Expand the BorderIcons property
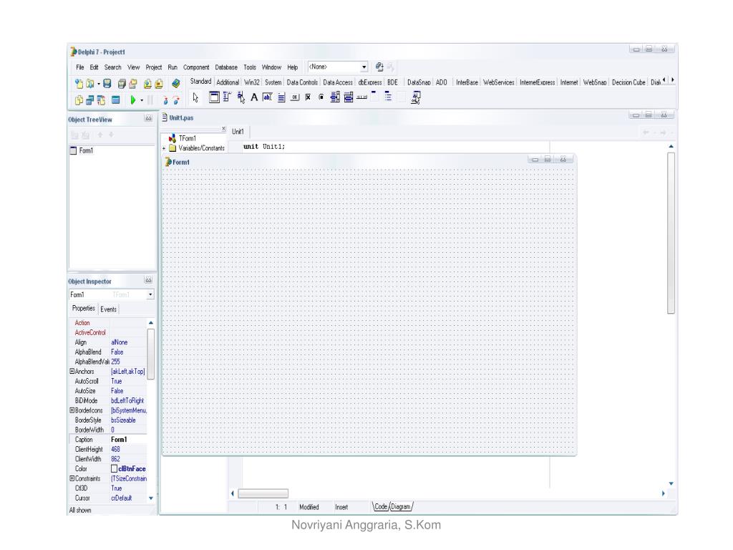This screenshot has height=550, width=733. point(72,410)
